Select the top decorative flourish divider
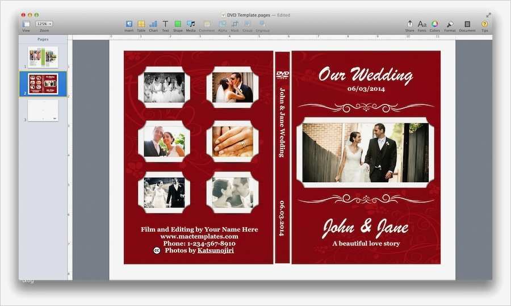Screen dimensions: 511x306 pos(366,107)
